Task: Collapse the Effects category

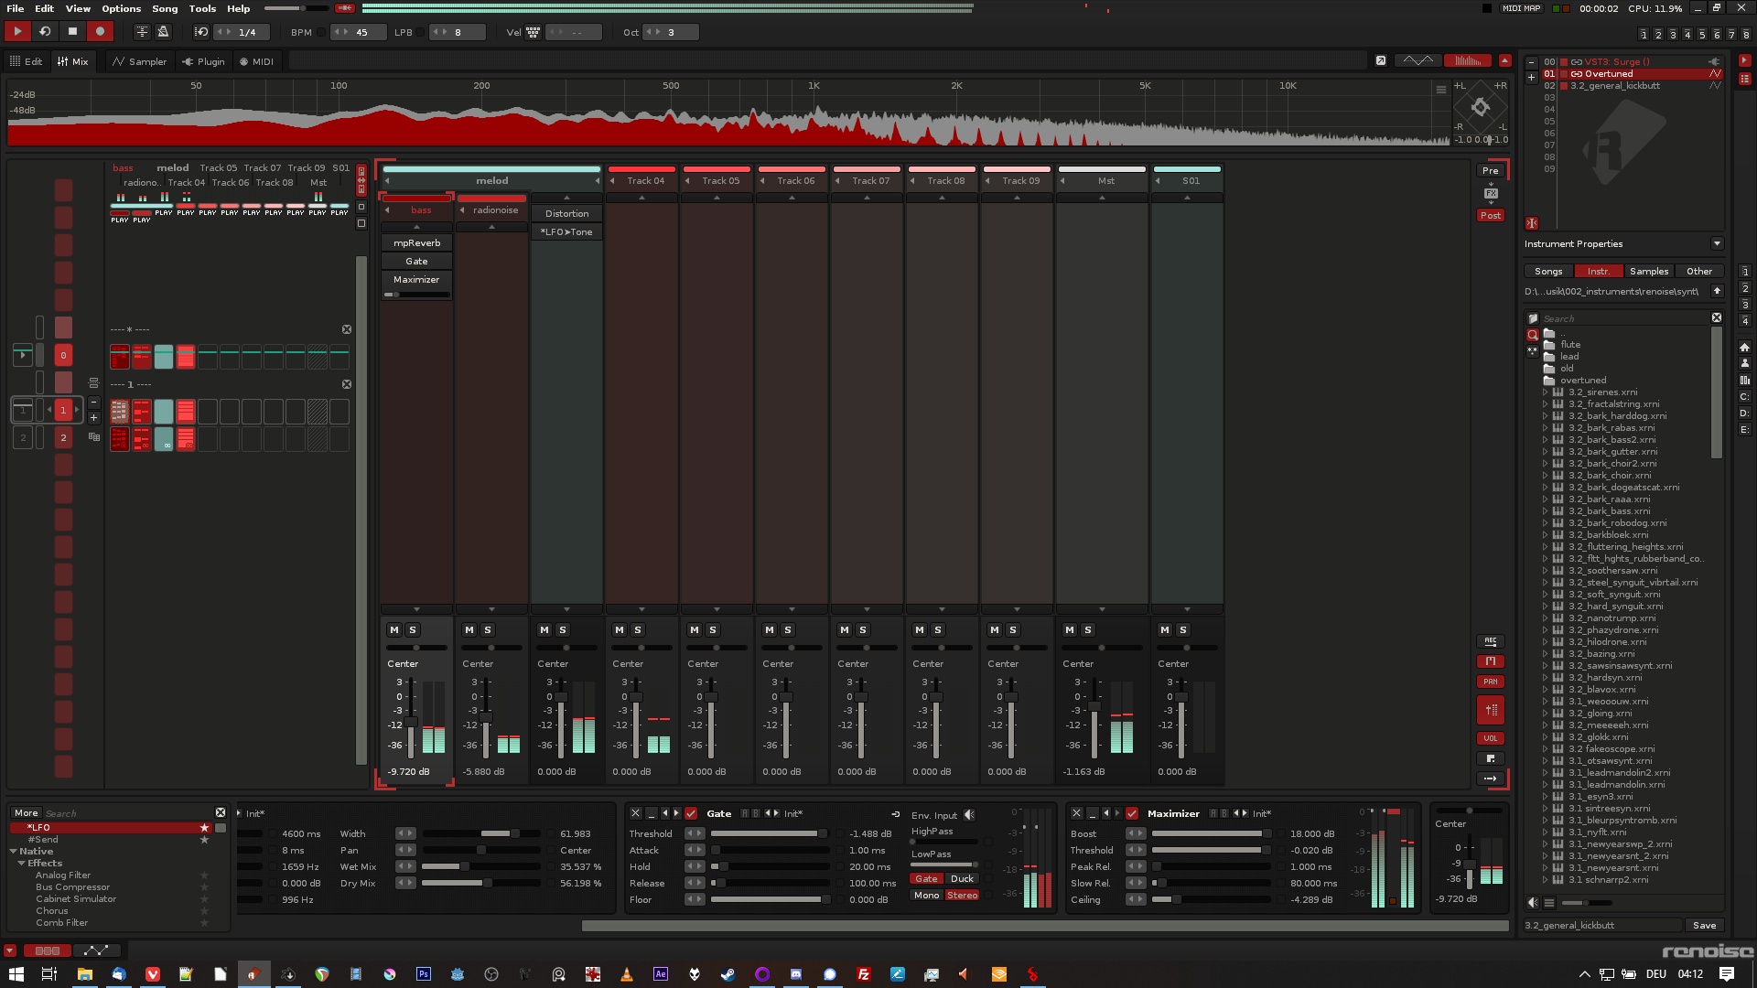Action: pos(21,863)
